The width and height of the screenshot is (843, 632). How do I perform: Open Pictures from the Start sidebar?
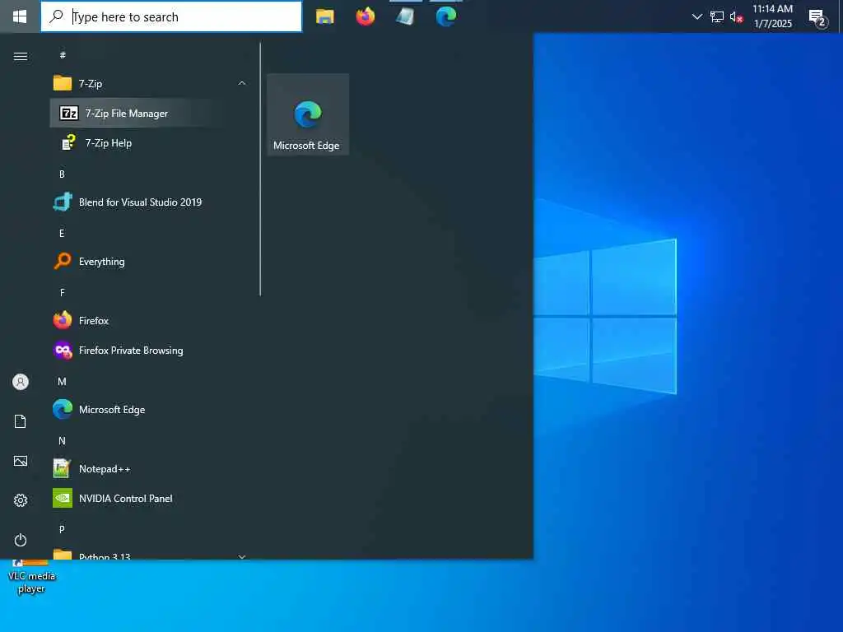(21, 461)
